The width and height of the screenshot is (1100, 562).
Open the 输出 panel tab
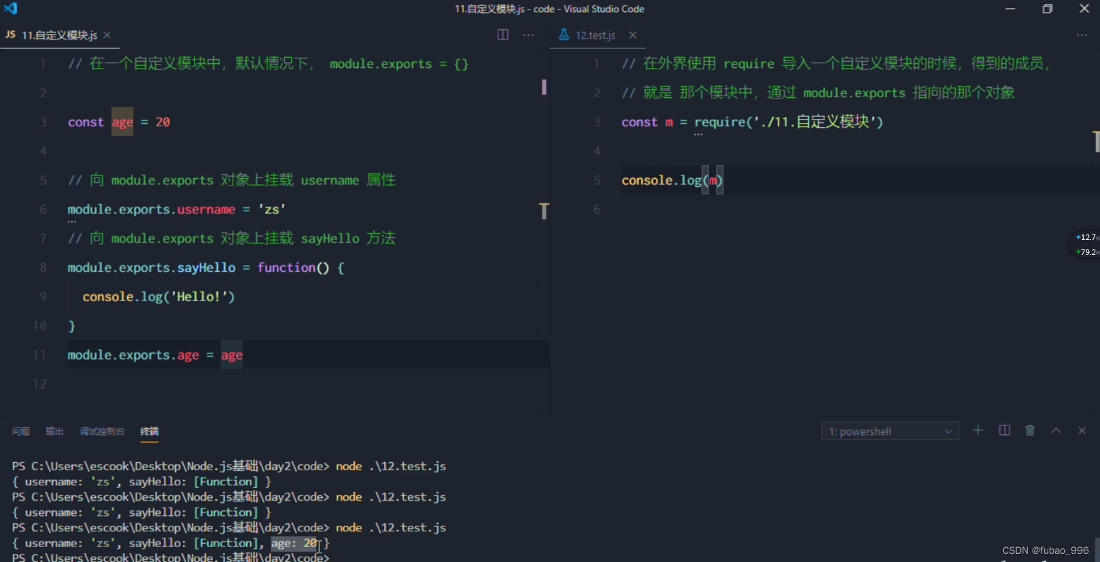[x=54, y=431]
